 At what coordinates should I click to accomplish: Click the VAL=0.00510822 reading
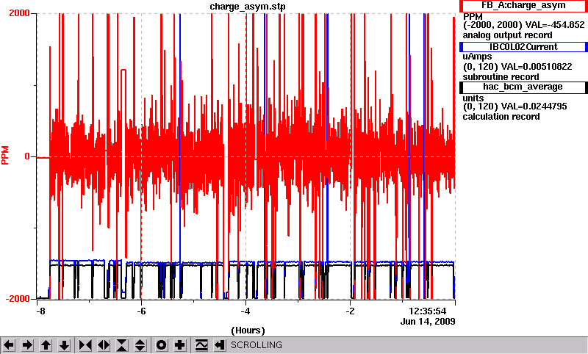[x=537, y=67]
